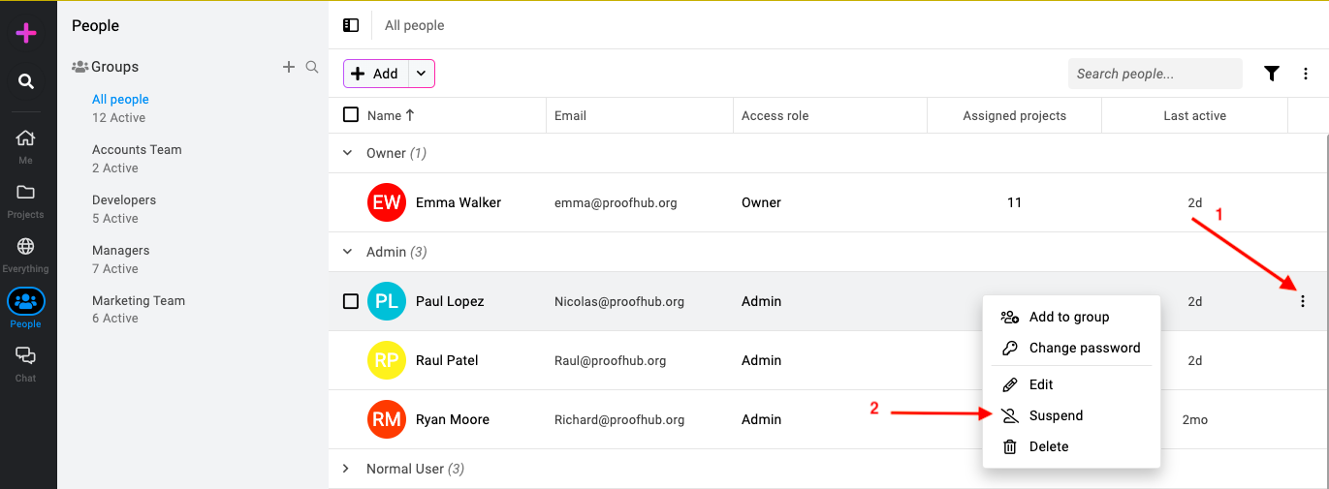The width and height of the screenshot is (1329, 489).
Task: Open search from the left sidebar
Action: click(26, 81)
